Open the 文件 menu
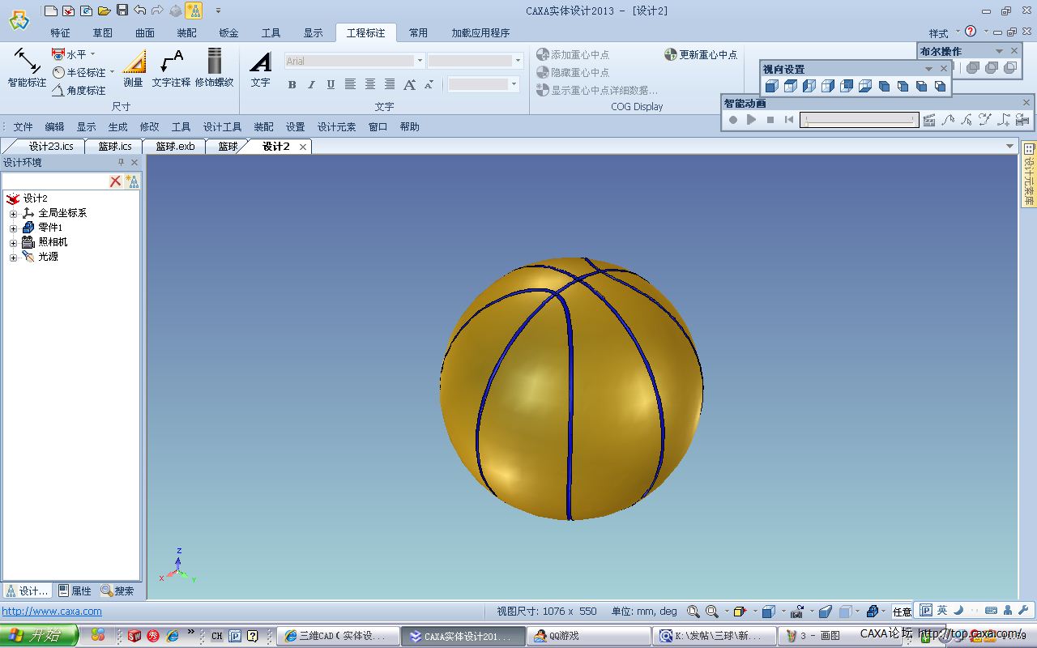This screenshot has height=648, width=1037. click(x=23, y=127)
